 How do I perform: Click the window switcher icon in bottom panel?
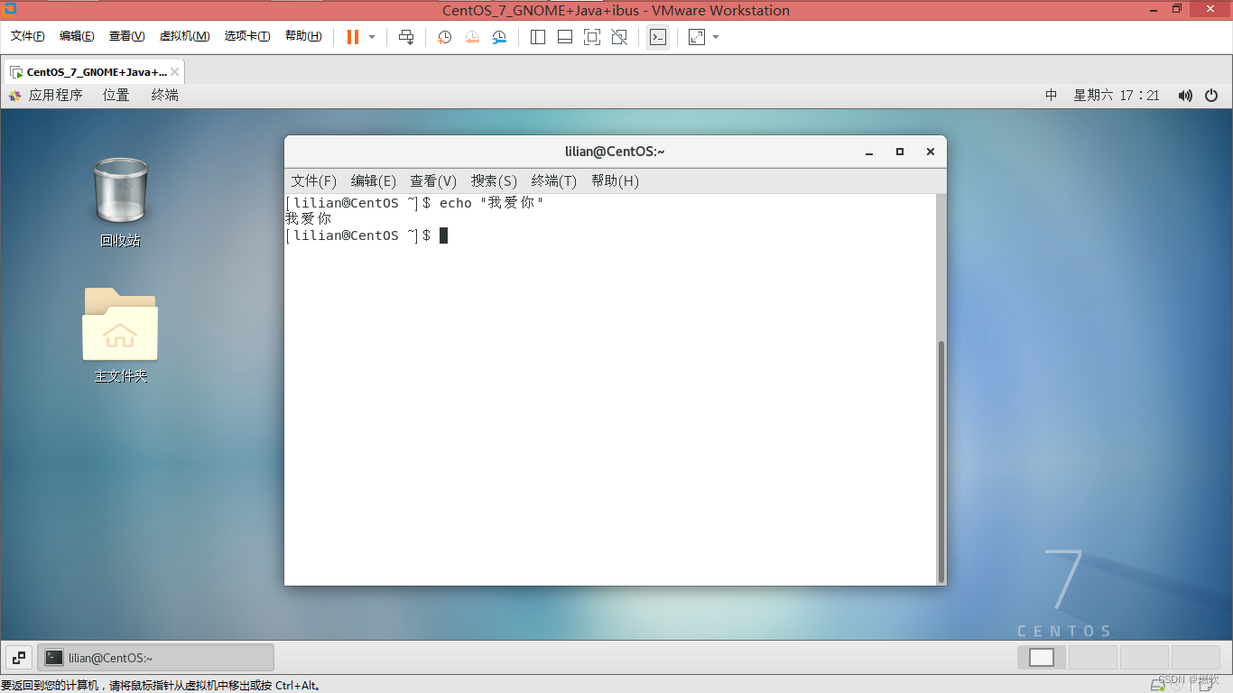pos(19,658)
